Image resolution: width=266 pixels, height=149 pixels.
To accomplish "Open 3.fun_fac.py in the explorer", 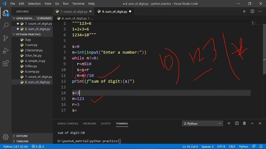I will 32,55.
